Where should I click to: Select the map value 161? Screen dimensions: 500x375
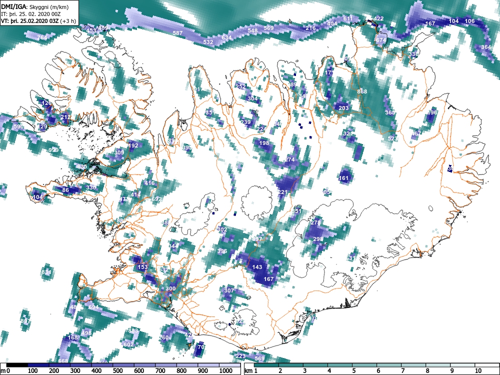343,178
